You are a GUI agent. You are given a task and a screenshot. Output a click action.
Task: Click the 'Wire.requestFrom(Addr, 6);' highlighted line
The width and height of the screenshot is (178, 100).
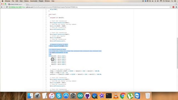59,46
